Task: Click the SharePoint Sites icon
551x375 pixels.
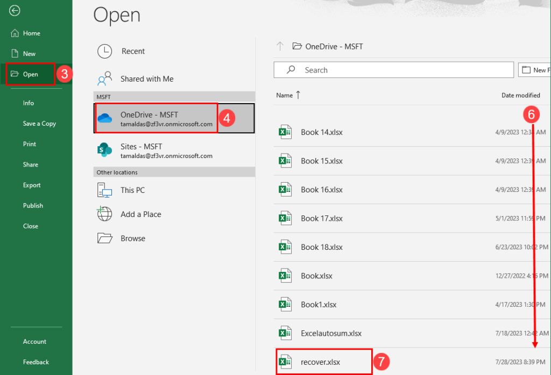Action: pyautogui.click(x=105, y=150)
